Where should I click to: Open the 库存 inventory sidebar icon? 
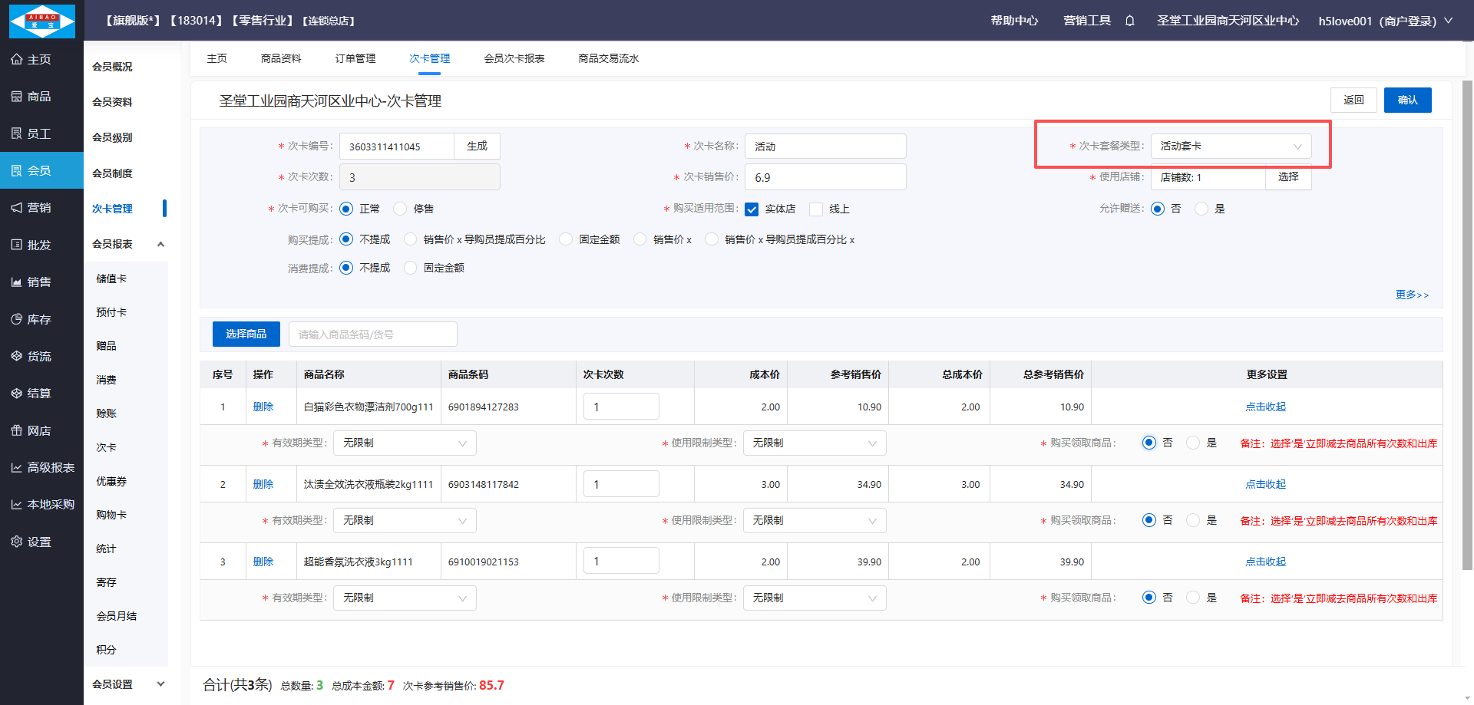pyautogui.click(x=17, y=319)
